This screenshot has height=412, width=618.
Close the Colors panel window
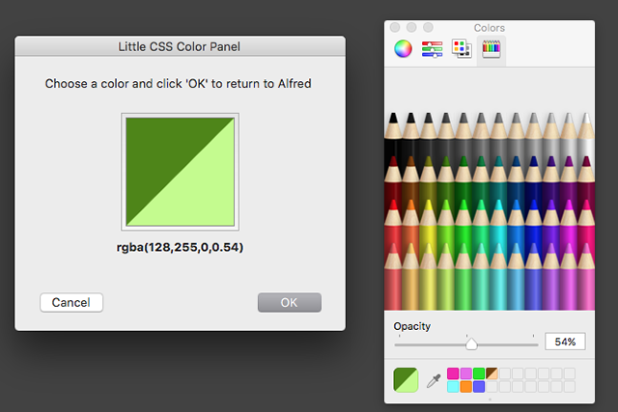pos(393,27)
